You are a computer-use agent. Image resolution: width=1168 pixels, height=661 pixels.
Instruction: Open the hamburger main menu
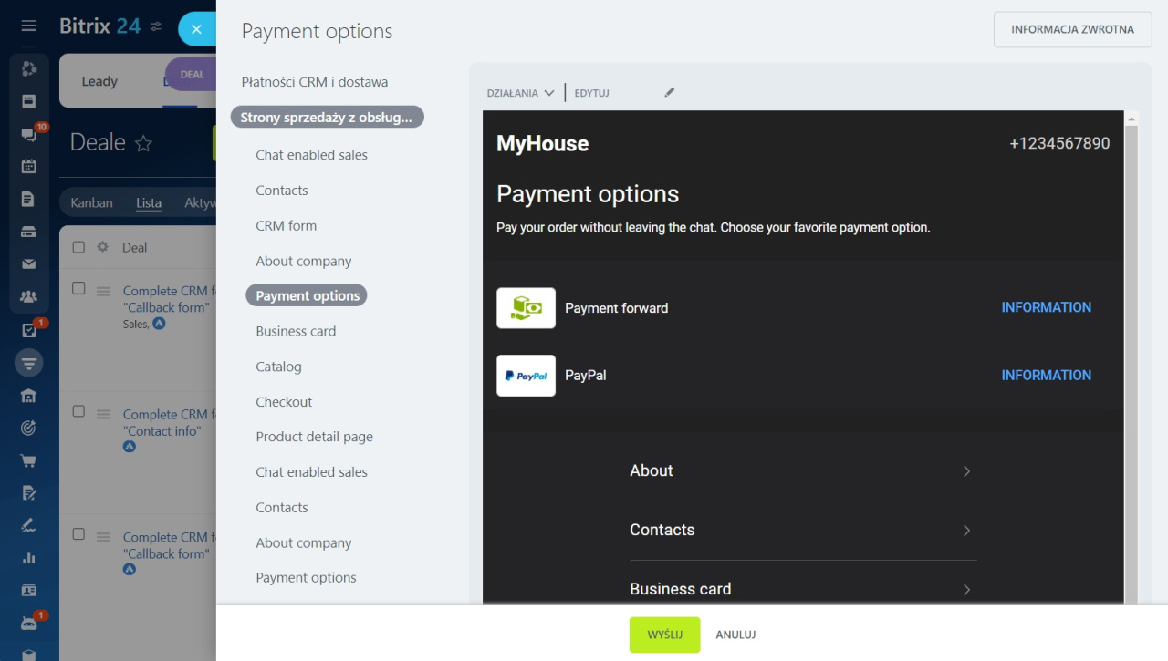pos(29,26)
